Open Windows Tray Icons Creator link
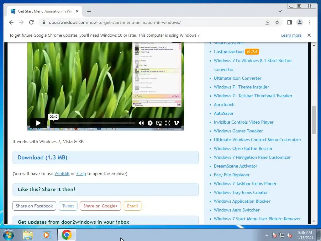This screenshot has height=241, width=321. (241, 193)
